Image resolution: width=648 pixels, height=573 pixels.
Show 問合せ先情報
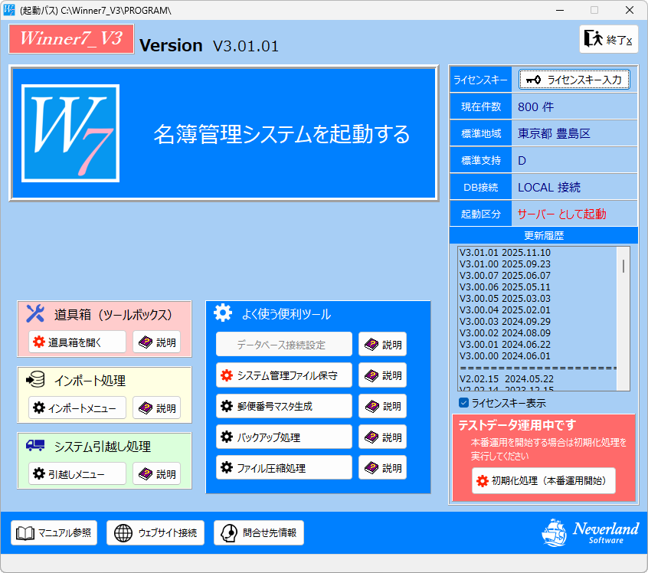point(259,532)
